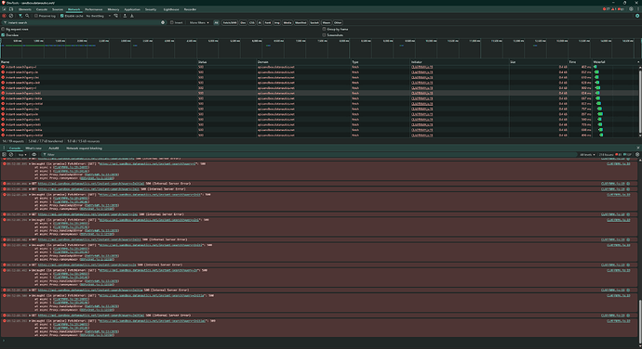The image size is (642, 349).
Task: Select the CSS type filter
Action: click(252, 22)
